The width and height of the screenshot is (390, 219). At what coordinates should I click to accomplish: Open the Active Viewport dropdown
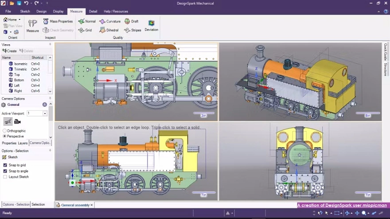(x=45, y=113)
